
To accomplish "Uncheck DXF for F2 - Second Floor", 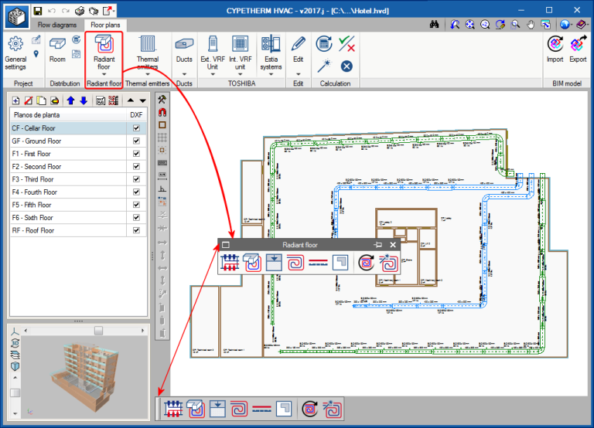I will [136, 167].
